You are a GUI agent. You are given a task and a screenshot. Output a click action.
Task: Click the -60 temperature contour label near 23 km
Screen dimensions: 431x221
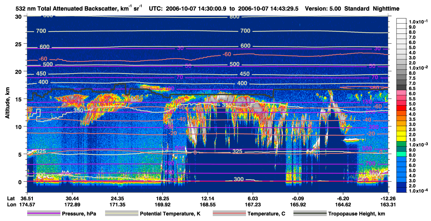227,54
